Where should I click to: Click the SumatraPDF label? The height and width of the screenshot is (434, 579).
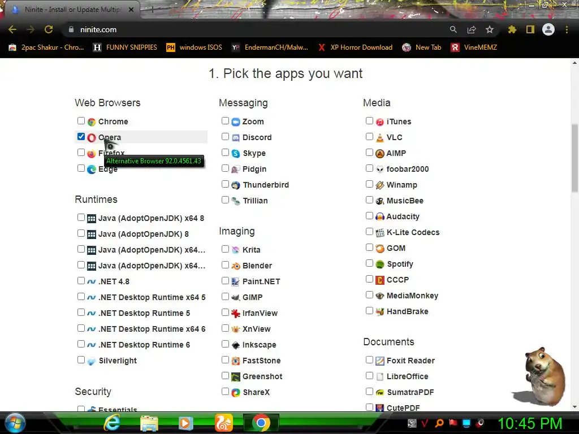[411, 392]
